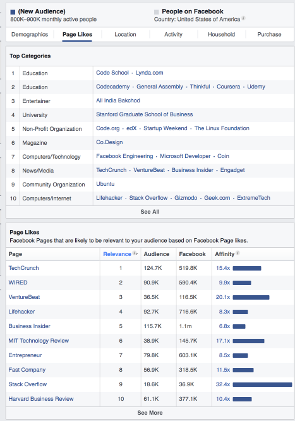The width and height of the screenshot is (295, 421).
Task: Click the Audience column header
Action: [x=157, y=254]
